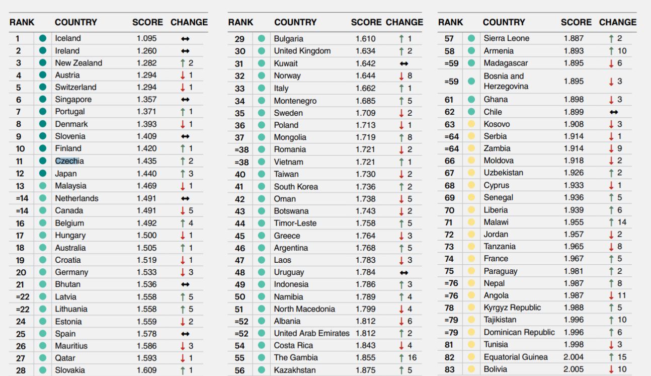Click Dominican Republic in the list
Screen dimensions: 651x376
[519, 332]
